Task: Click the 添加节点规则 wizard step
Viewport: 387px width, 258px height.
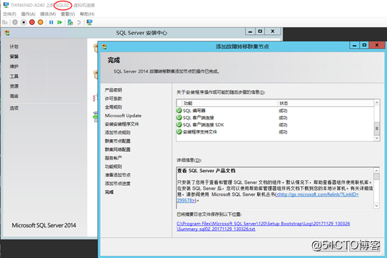Action: tap(117, 132)
